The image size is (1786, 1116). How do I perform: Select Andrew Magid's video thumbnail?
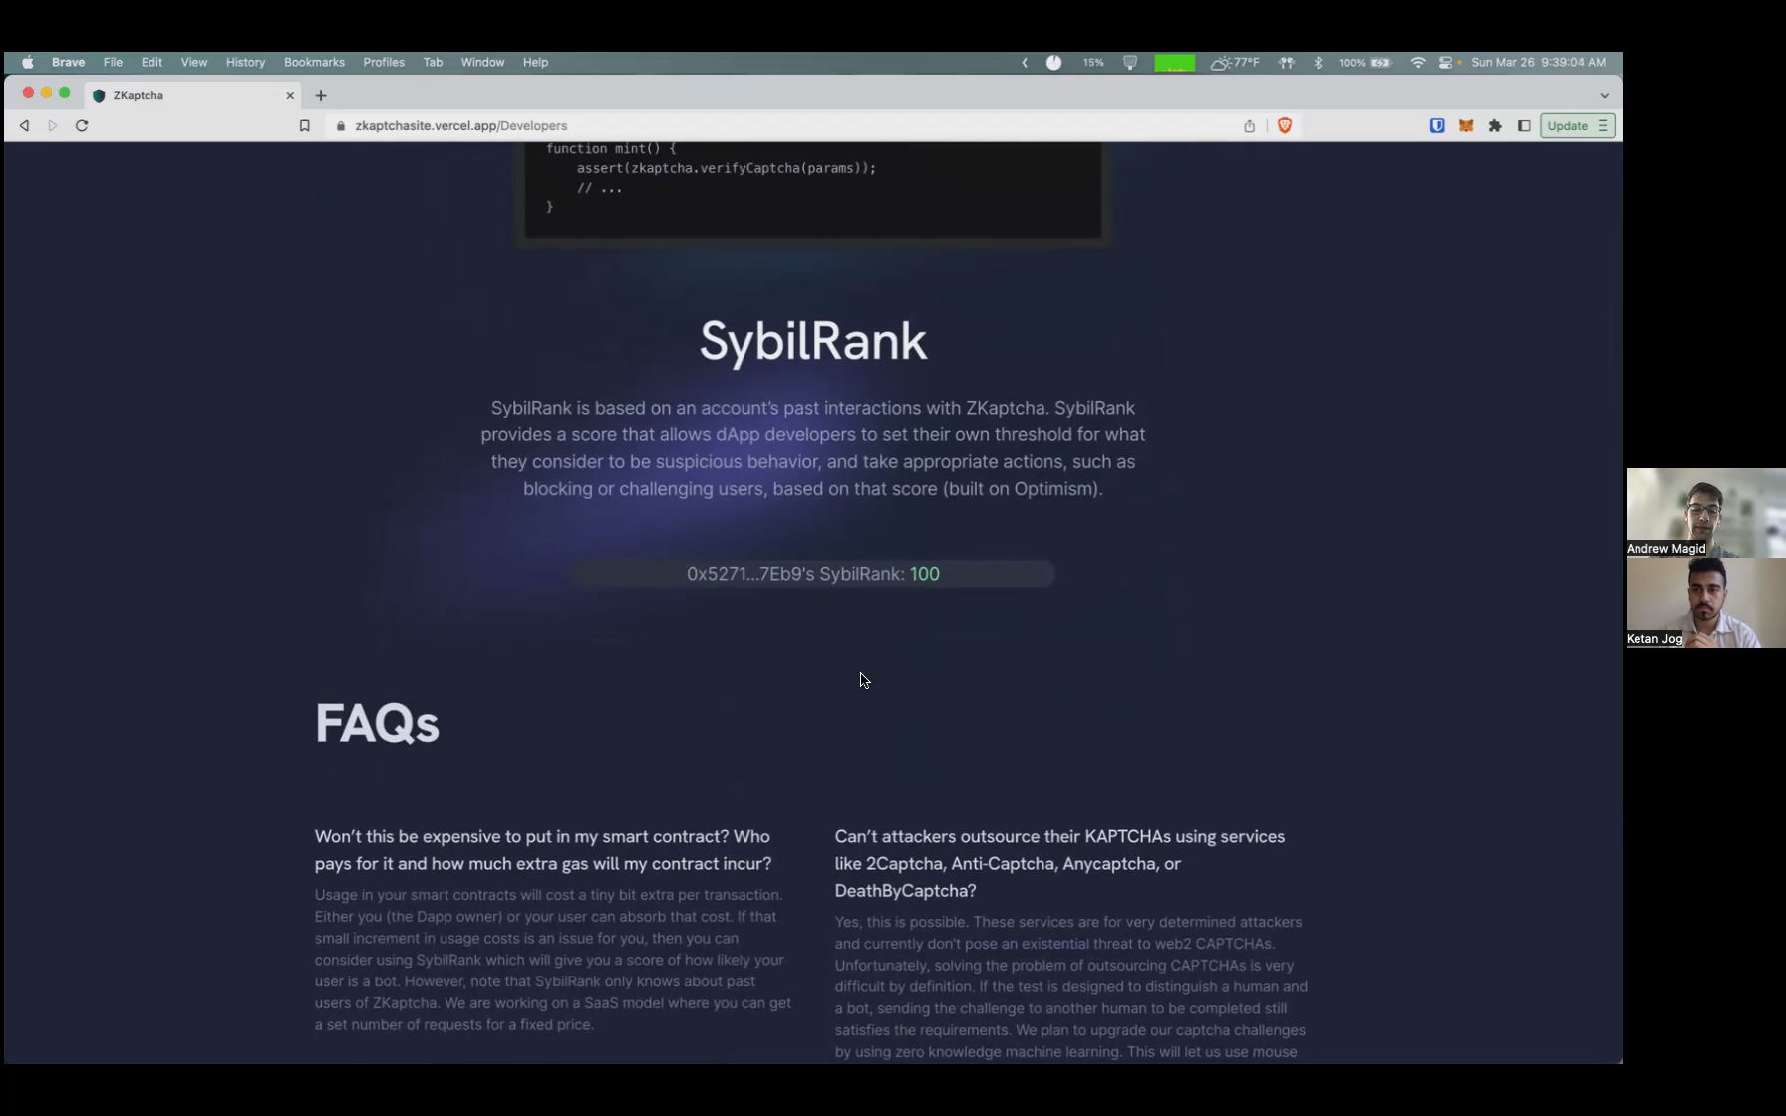click(x=1705, y=512)
